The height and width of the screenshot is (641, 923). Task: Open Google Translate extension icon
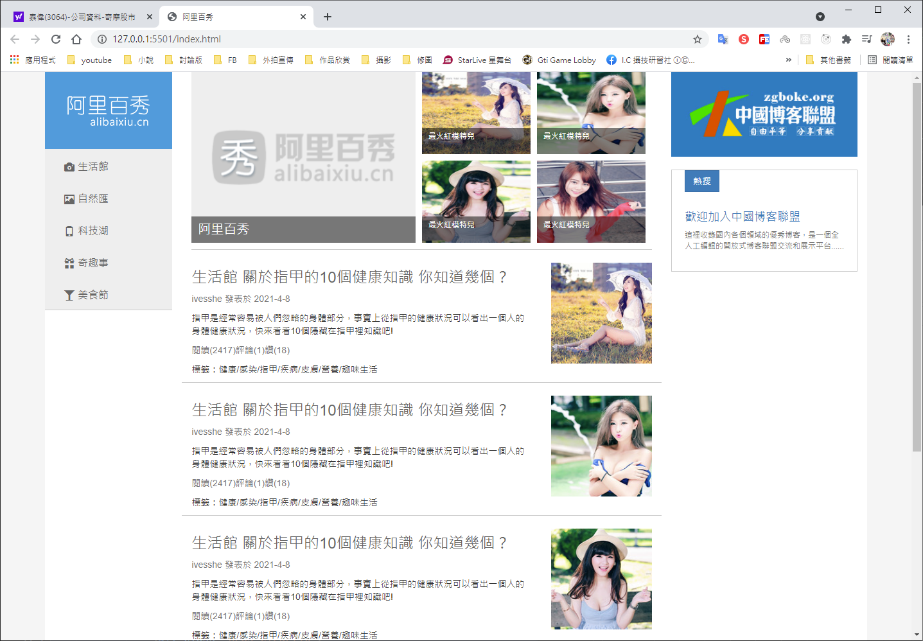(x=723, y=39)
